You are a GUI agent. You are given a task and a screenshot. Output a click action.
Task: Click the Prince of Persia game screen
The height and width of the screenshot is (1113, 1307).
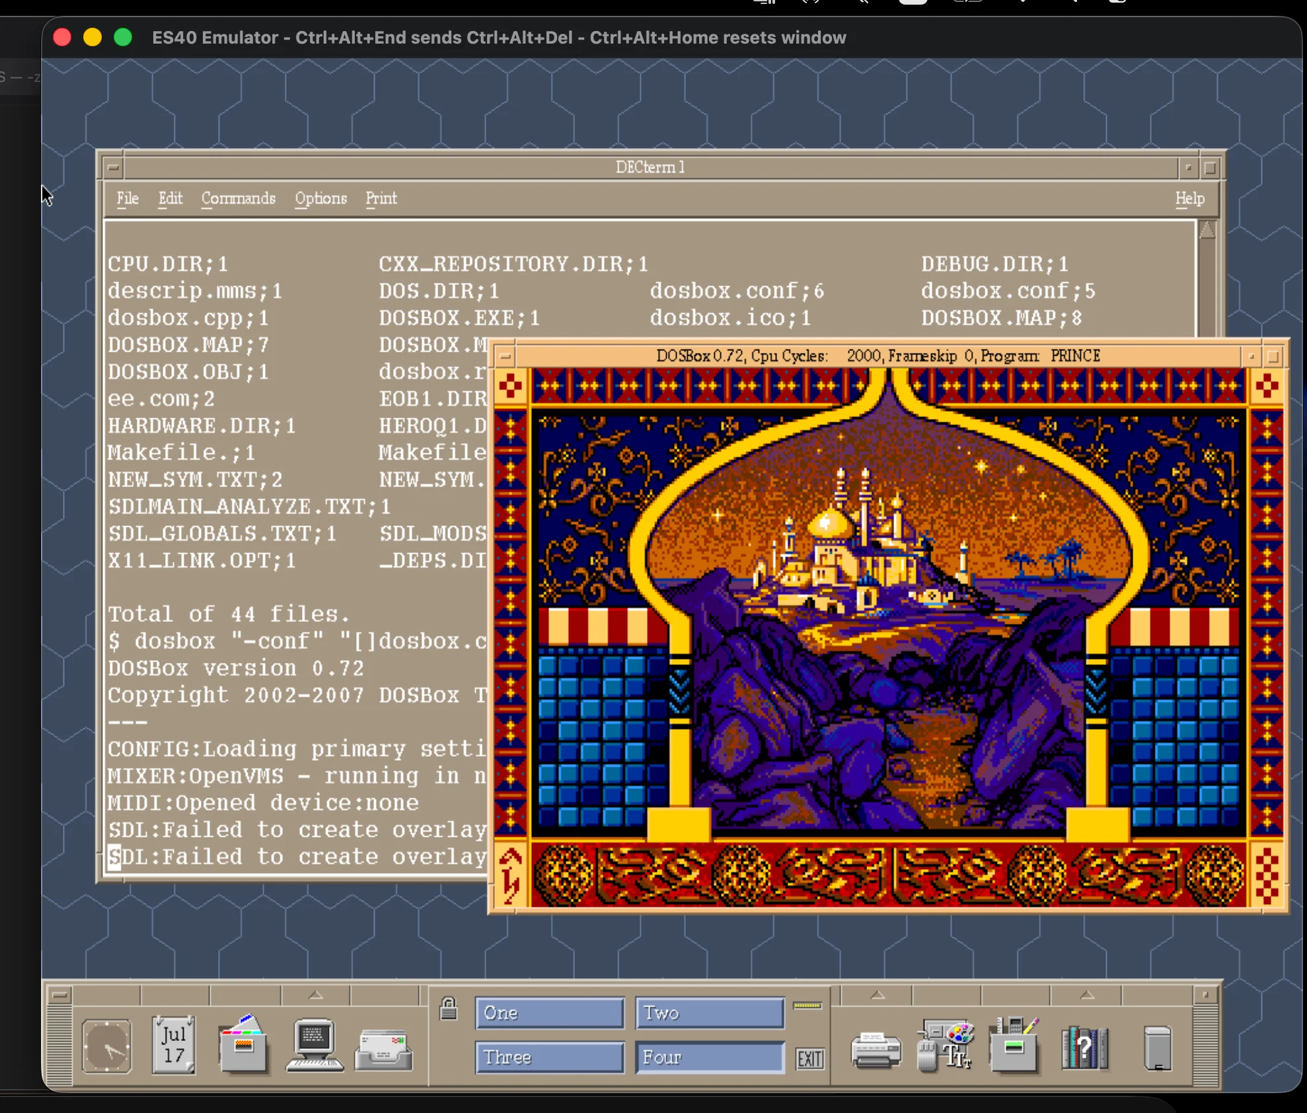889,638
